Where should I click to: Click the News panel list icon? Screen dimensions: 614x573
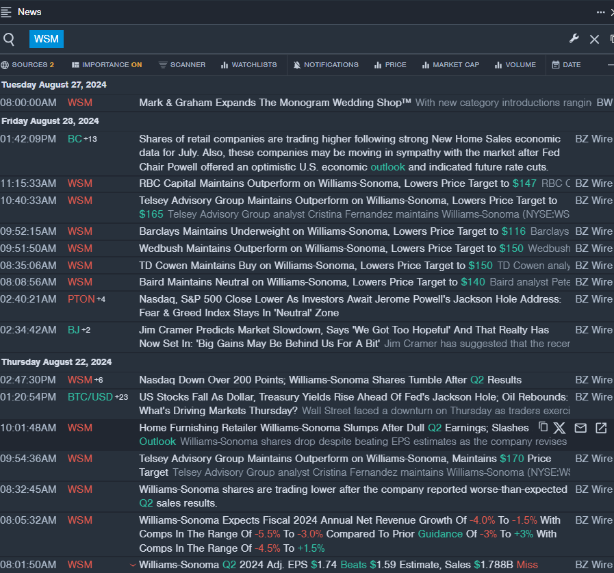click(x=6, y=12)
